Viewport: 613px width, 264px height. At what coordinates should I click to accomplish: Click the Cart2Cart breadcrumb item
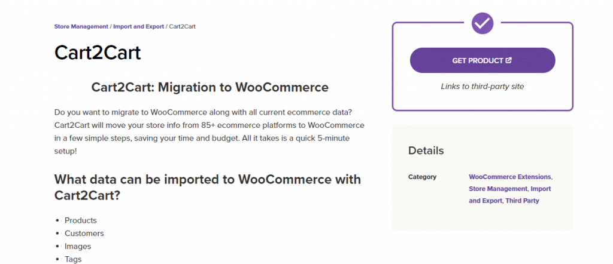183,27
